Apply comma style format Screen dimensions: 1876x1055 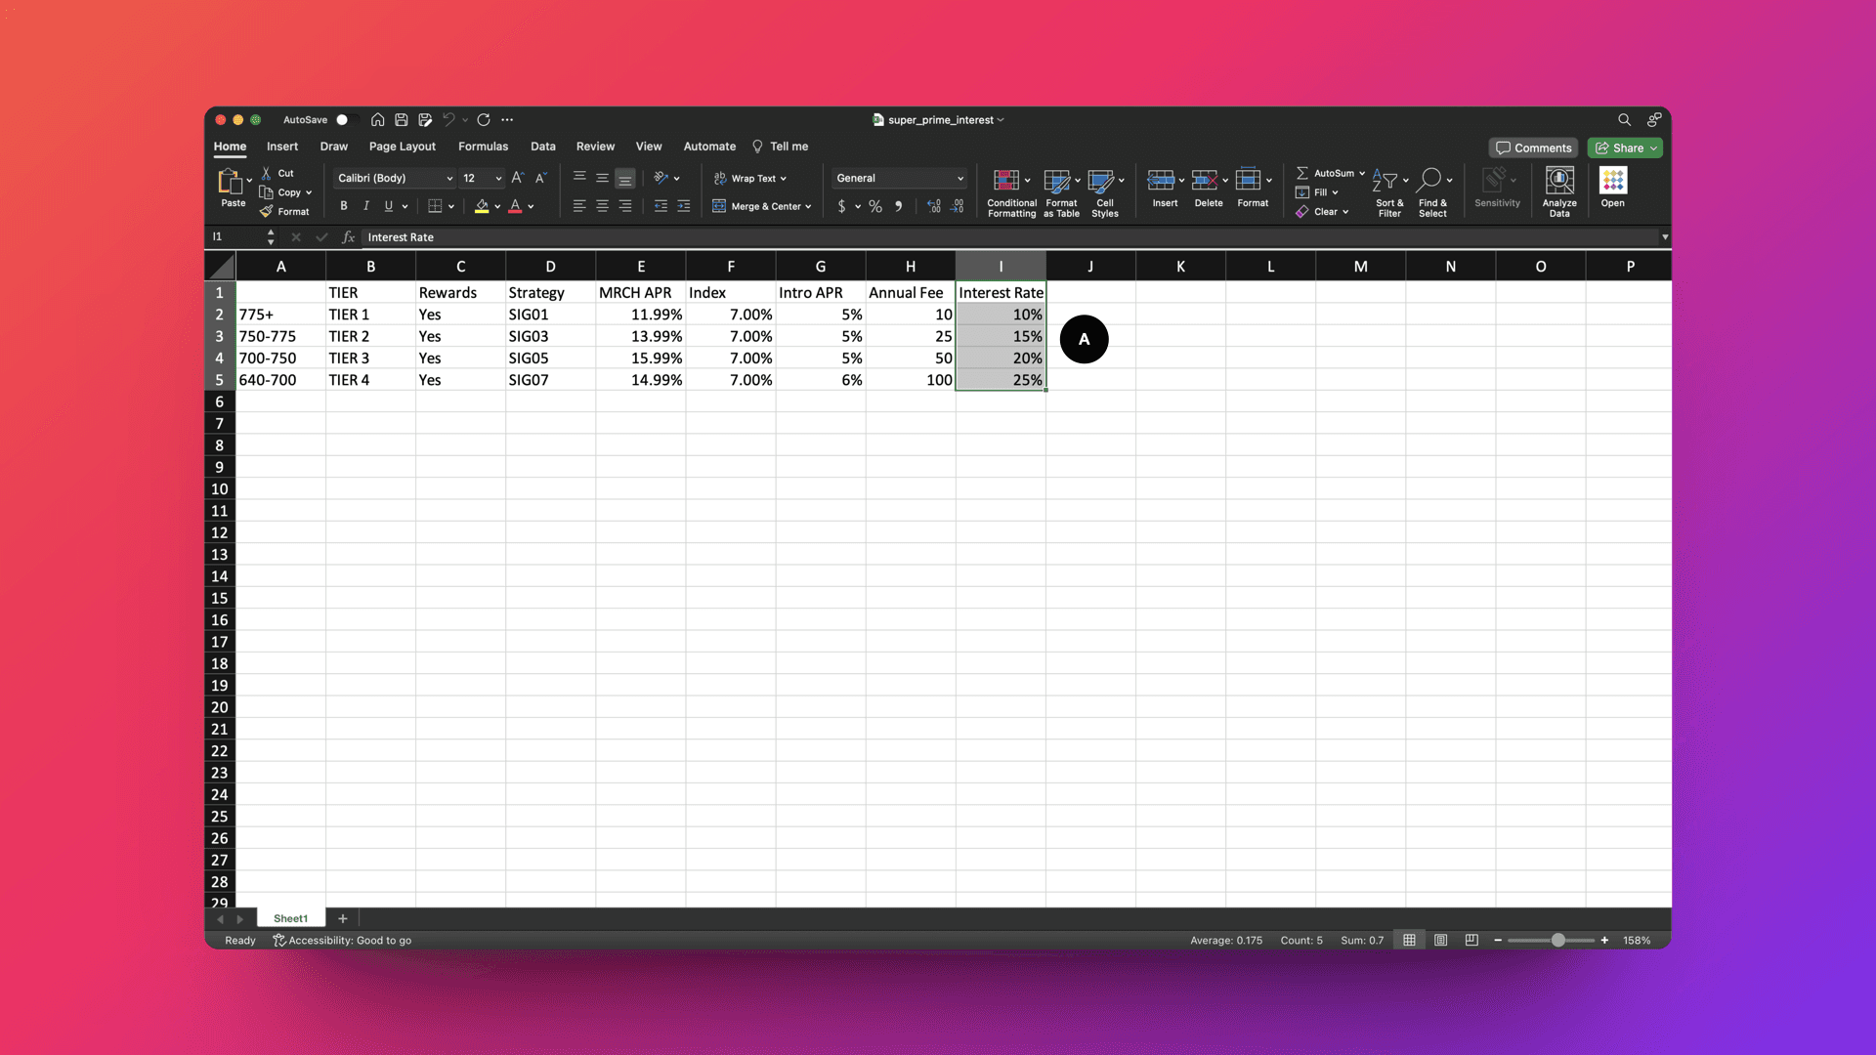click(x=898, y=206)
